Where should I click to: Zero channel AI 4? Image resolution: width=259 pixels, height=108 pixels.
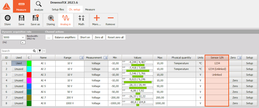click(235, 80)
